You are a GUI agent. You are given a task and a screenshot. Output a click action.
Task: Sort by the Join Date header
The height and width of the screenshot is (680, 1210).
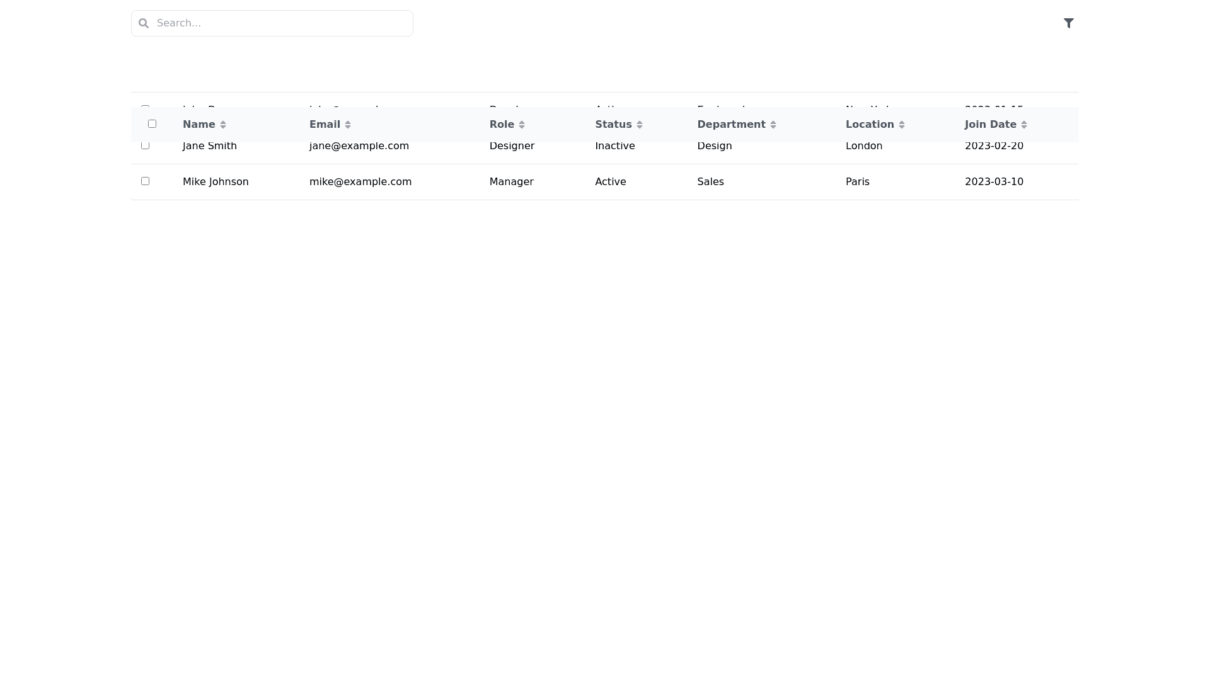(x=990, y=125)
